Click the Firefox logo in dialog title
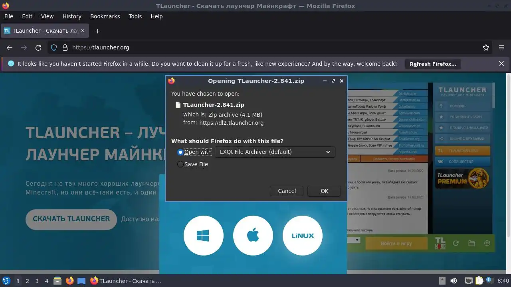Image resolution: width=511 pixels, height=287 pixels. click(x=172, y=81)
